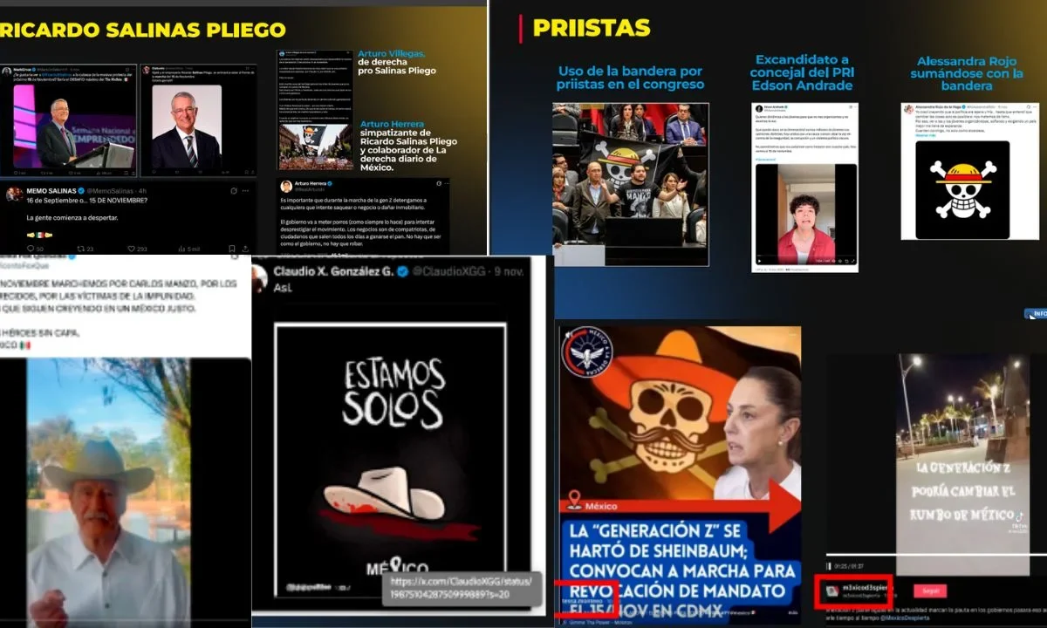Screen dimensions: 1047x628
Task: Click 'PRIISTAS' section heading
Action: 592,28
